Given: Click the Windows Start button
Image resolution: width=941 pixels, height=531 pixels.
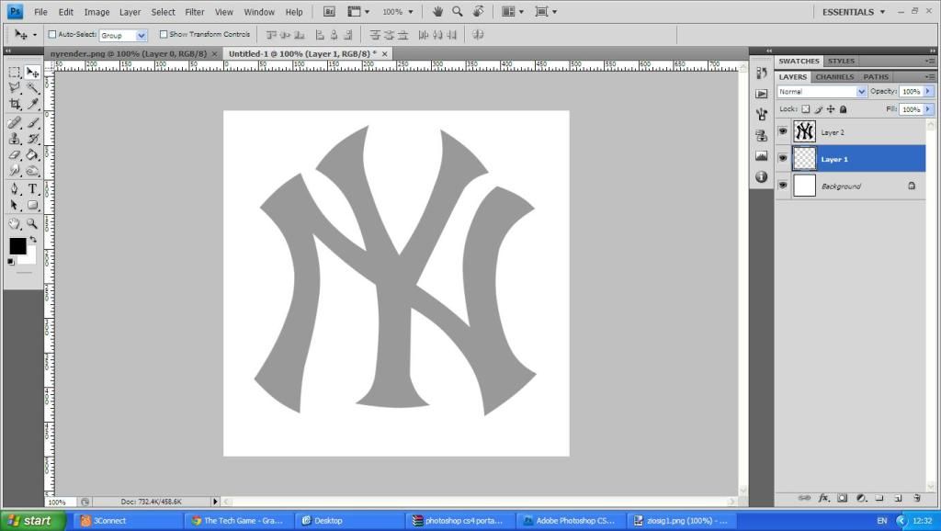Looking at the screenshot, I should coord(32,520).
